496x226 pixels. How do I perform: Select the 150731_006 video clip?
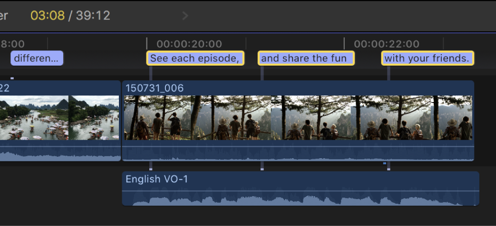(298, 121)
